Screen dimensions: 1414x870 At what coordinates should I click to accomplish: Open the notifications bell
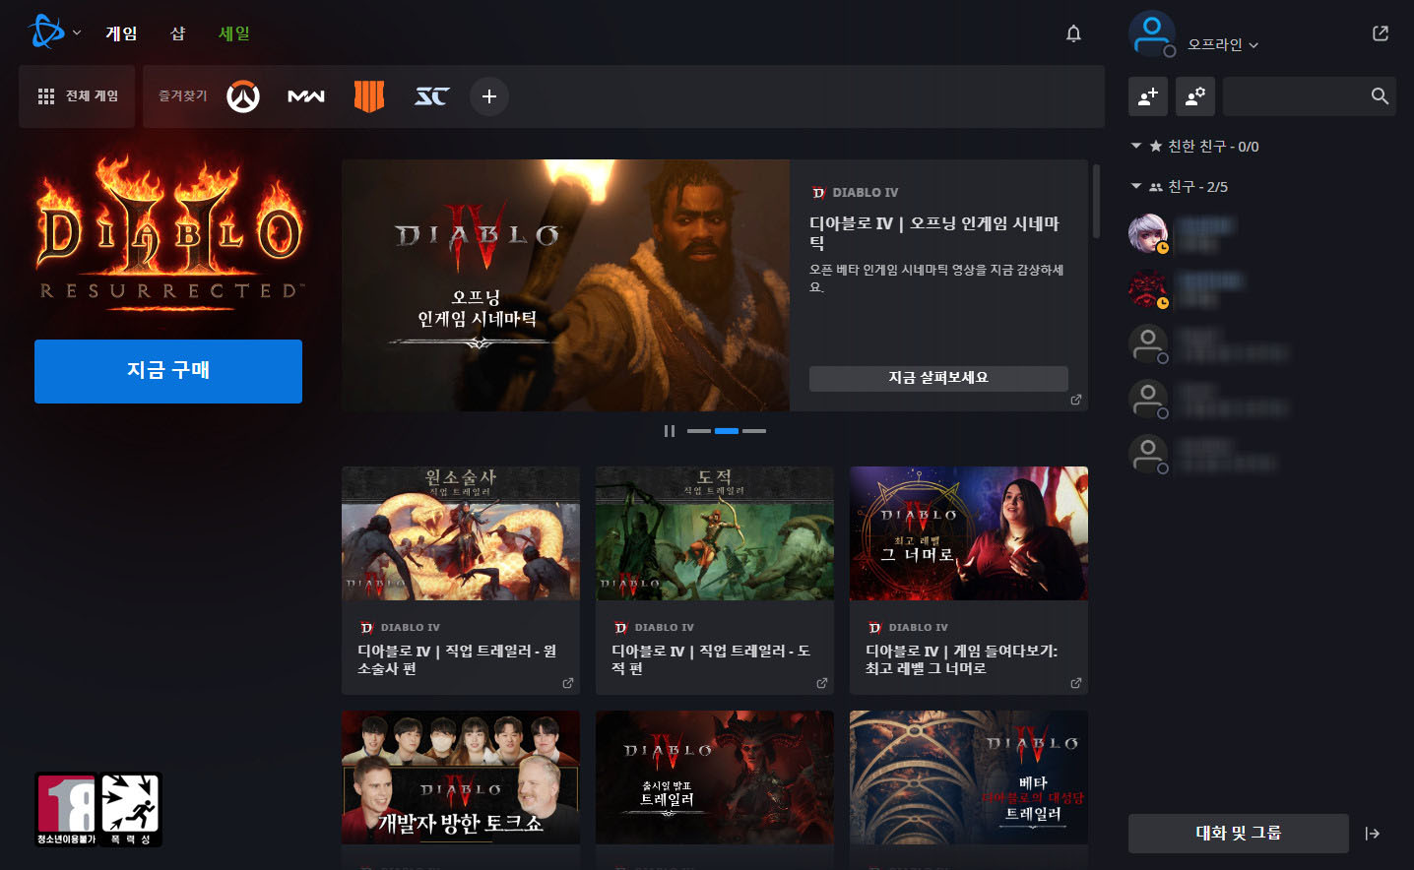1073,33
